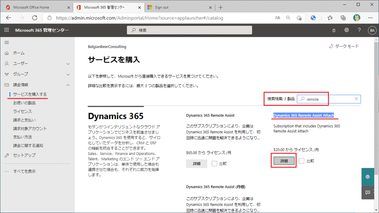Open 詳細 for Dynamics 365 Remote Assist

[x=197, y=163]
